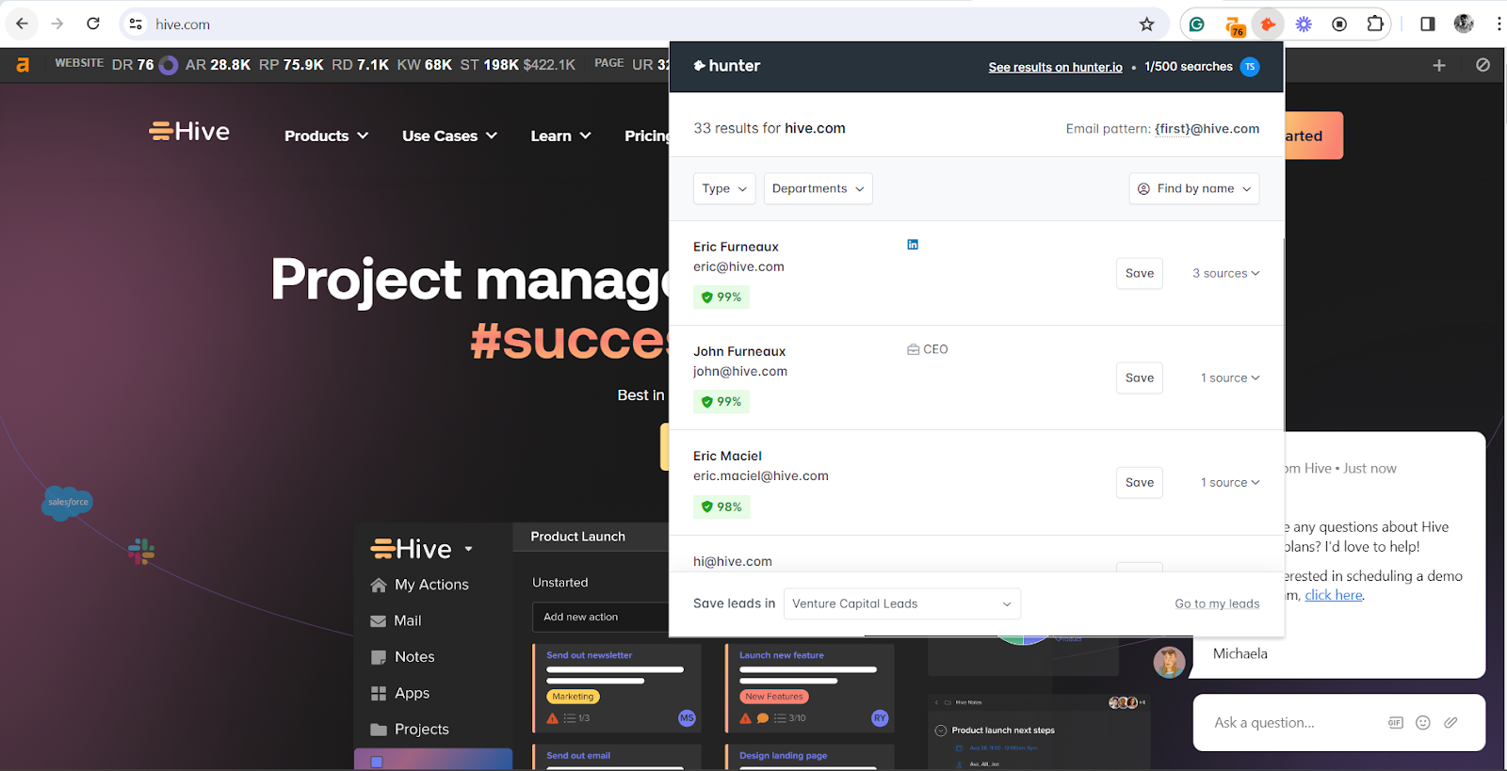
Task: Click Michaela's chat avatar
Action: coord(1169,663)
